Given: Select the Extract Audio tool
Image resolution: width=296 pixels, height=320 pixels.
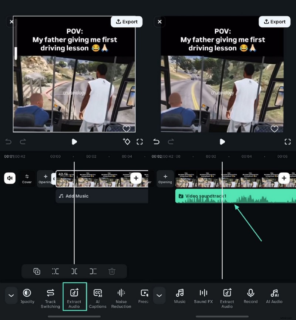Looking at the screenshot, I should [75, 296].
